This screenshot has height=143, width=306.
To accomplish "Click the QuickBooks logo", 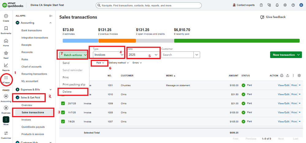I will coord(13,5).
